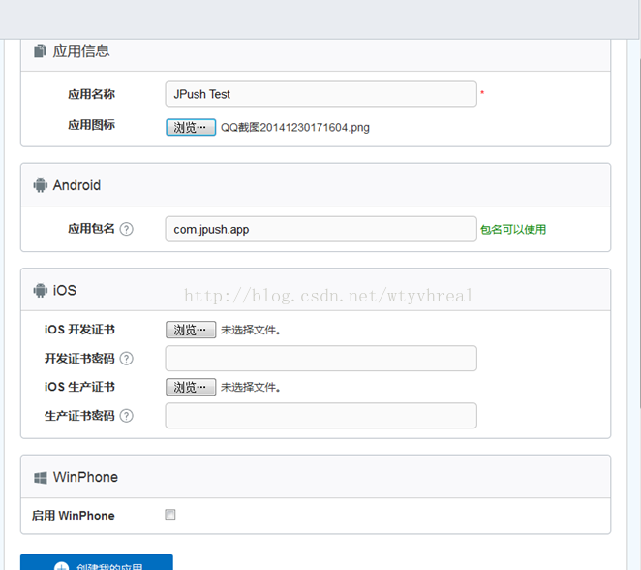The height and width of the screenshot is (570, 641).
Task: Click the 生产证书密码 password field
Action: click(x=320, y=416)
